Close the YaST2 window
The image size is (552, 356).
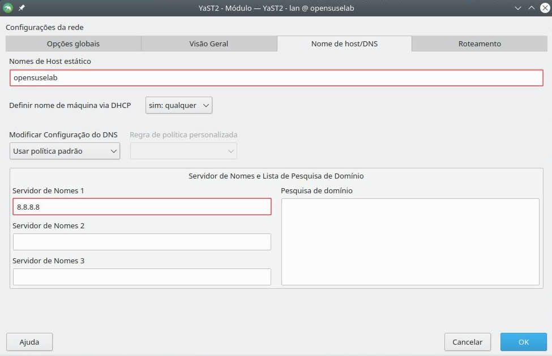[x=544, y=8]
